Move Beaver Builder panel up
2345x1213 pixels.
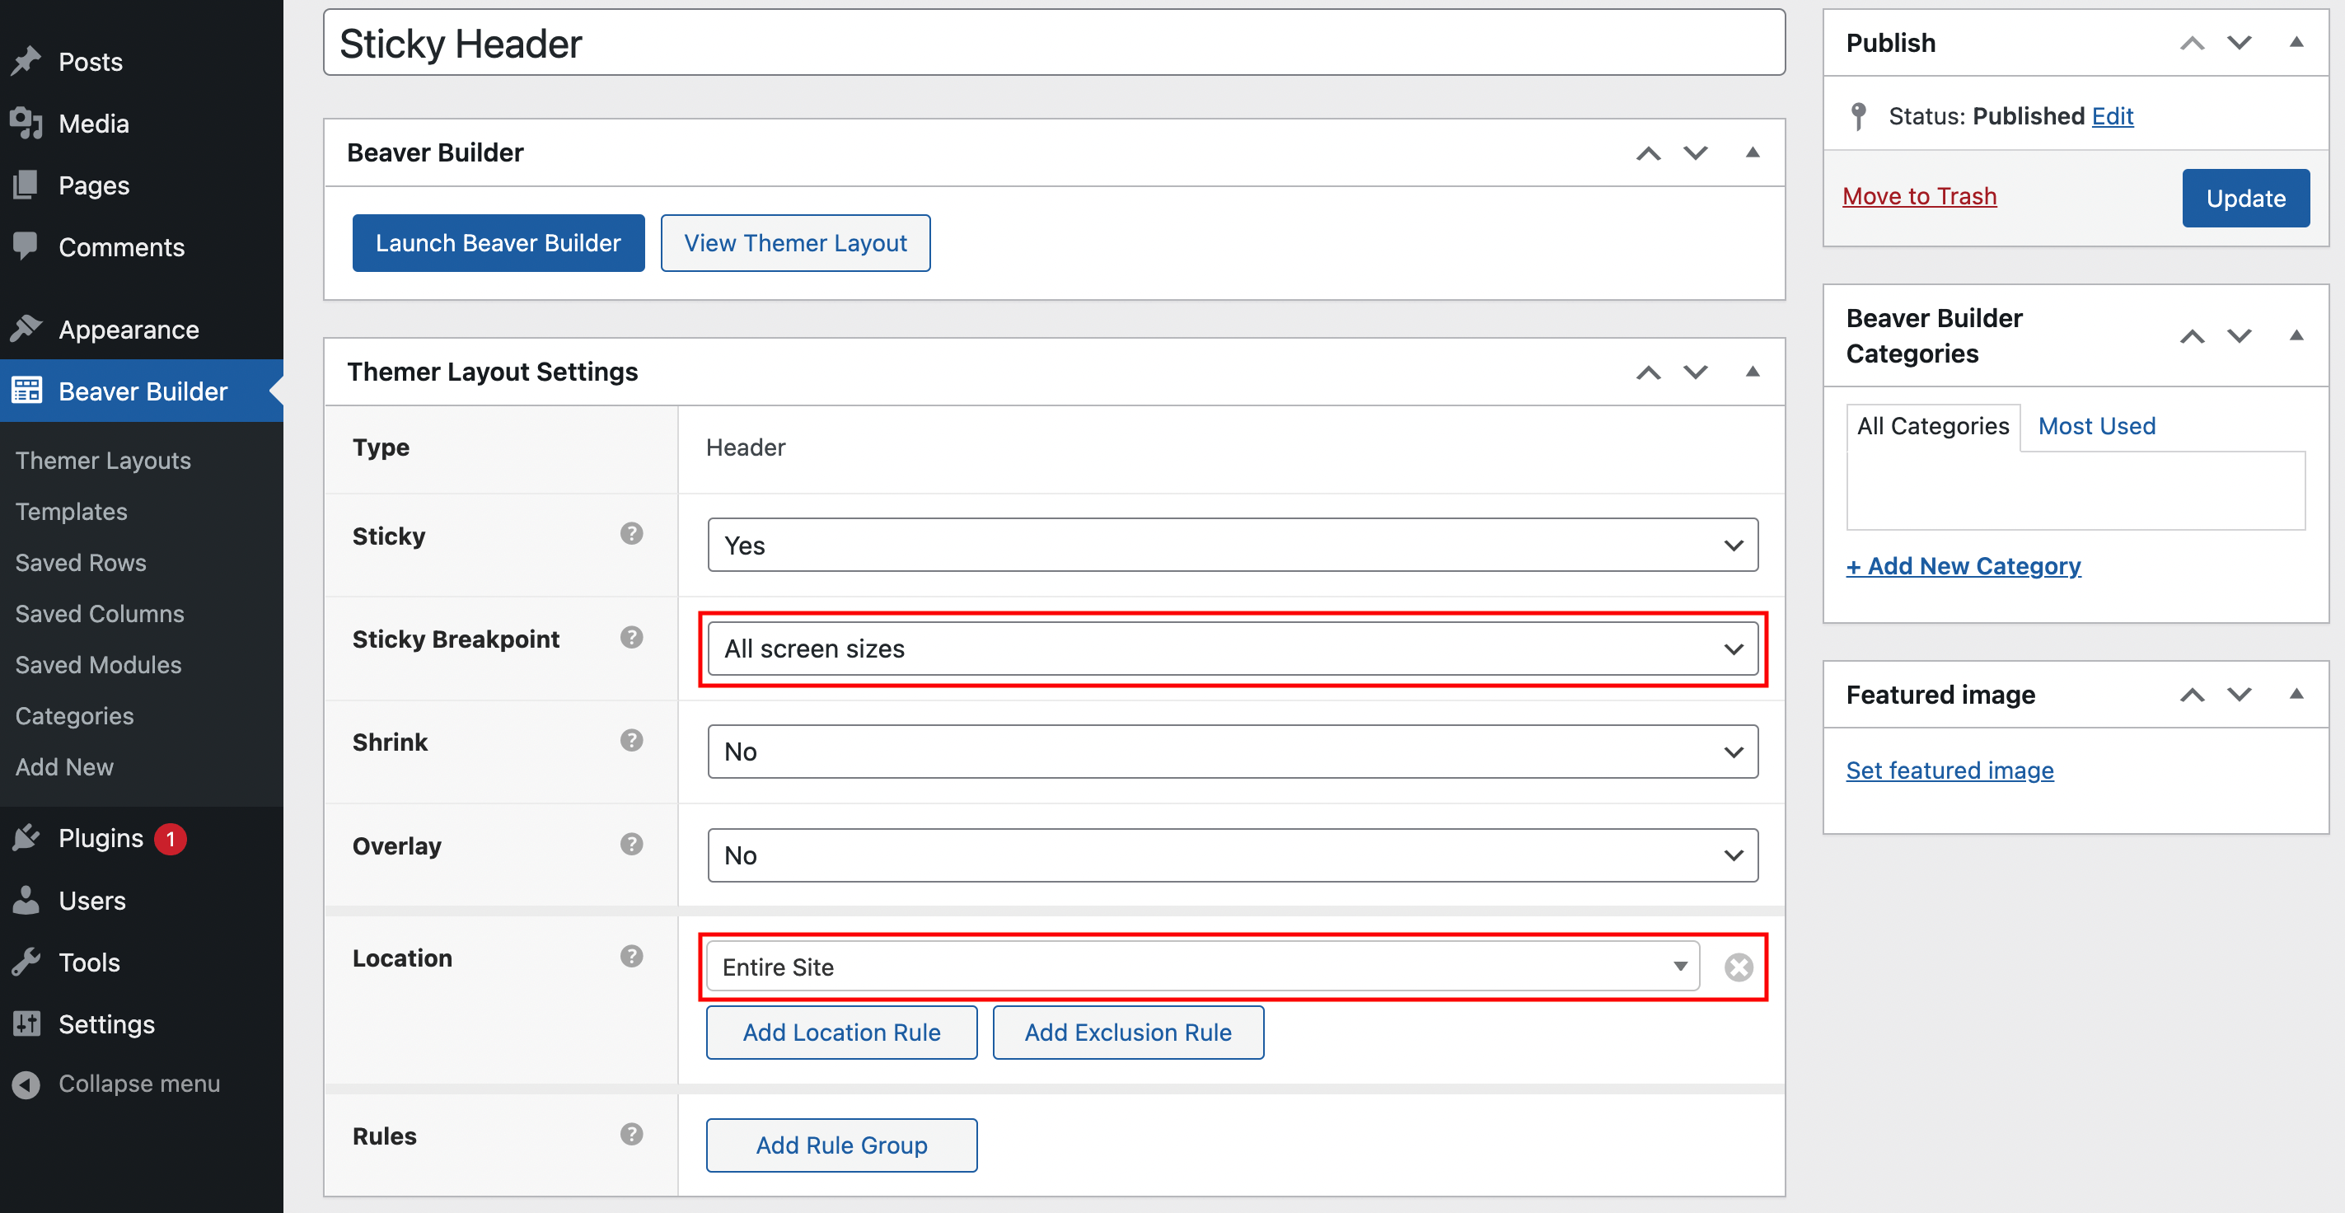pos(1648,153)
